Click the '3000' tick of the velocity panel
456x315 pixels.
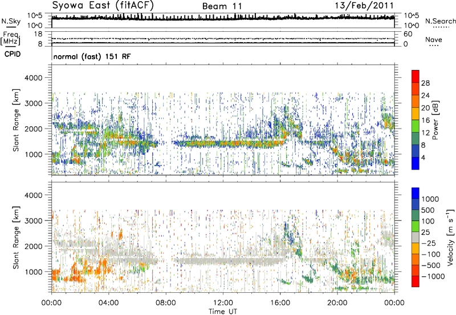pos(34,221)
